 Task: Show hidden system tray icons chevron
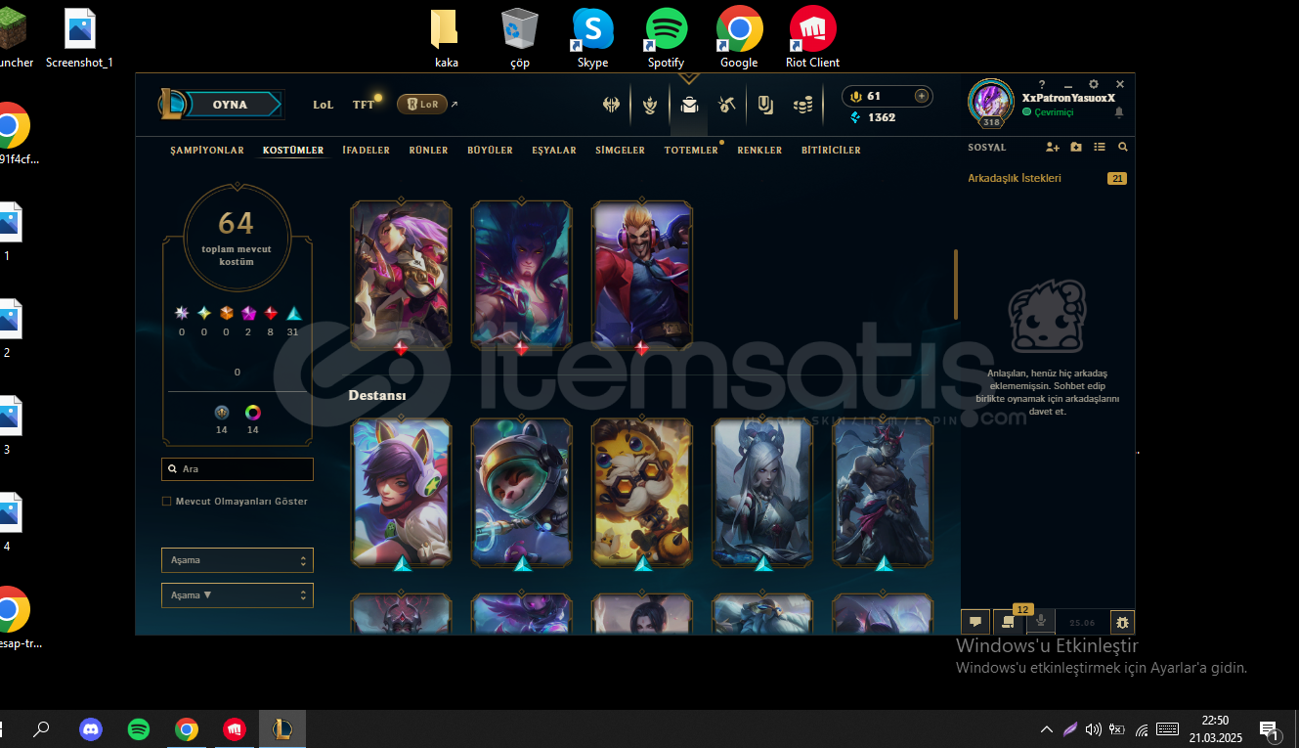1047,729
